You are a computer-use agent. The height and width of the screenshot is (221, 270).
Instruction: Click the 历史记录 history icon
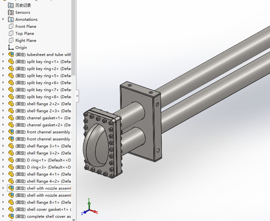coord(11,5)
